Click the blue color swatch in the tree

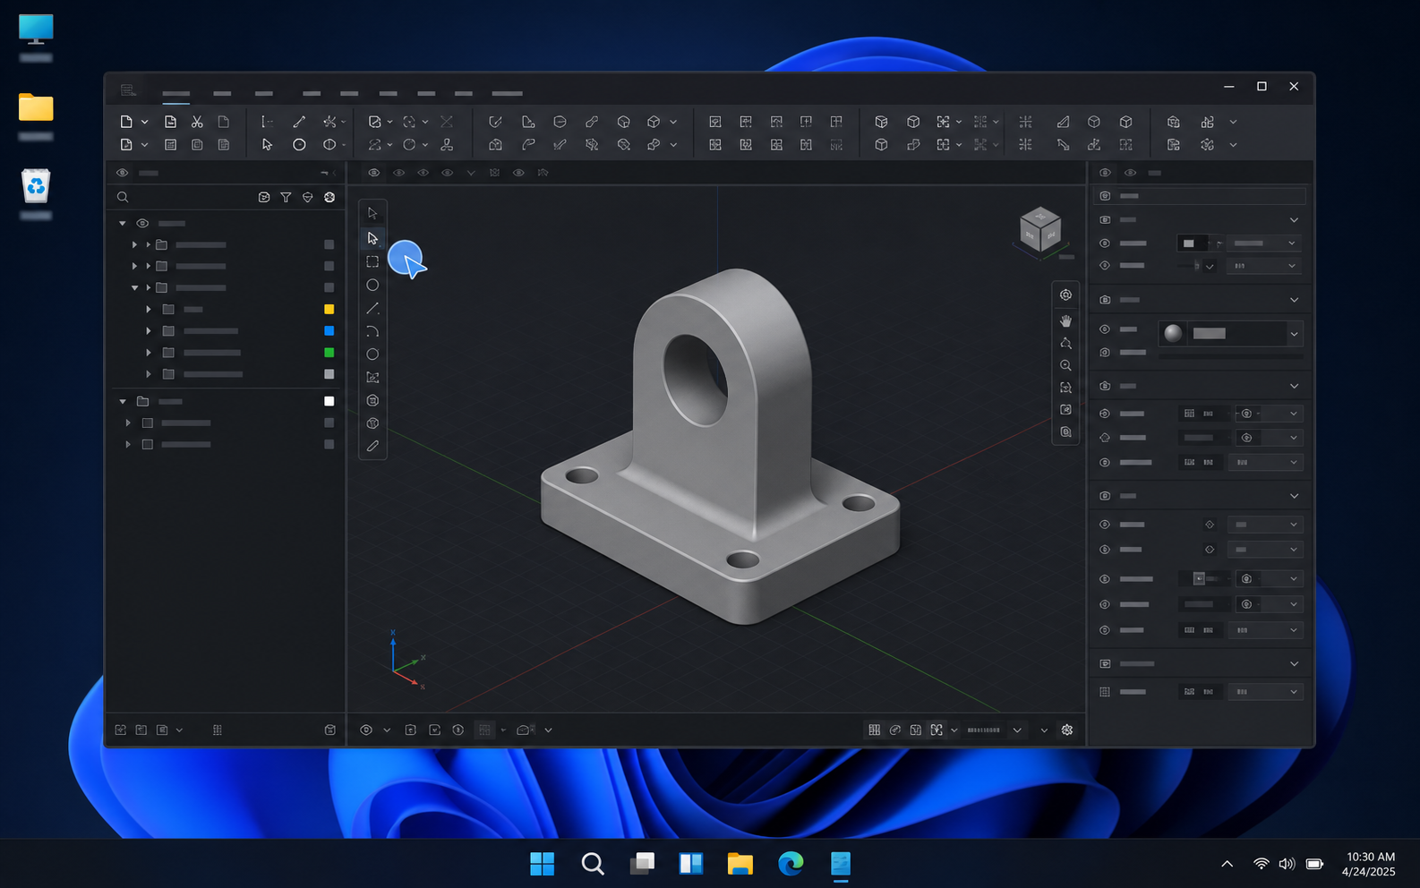click(329, 331)
